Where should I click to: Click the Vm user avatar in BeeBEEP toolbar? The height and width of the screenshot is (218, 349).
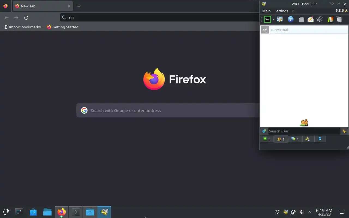pos(267,19)
